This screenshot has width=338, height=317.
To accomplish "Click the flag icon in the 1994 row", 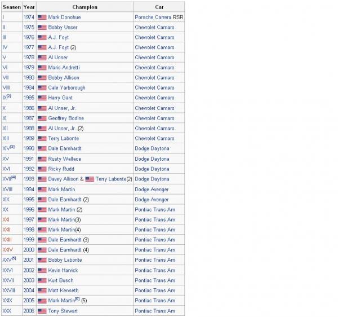I will pos(42,190).
